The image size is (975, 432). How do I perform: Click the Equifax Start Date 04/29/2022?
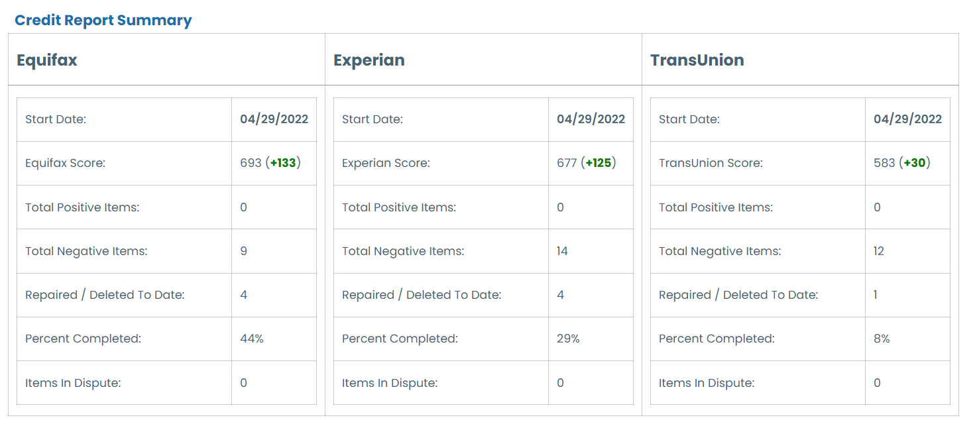point(274,119)
